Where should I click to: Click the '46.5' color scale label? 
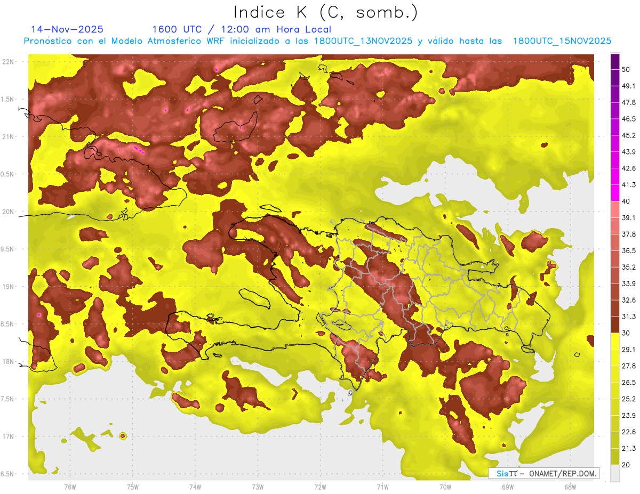click(628, 119)
